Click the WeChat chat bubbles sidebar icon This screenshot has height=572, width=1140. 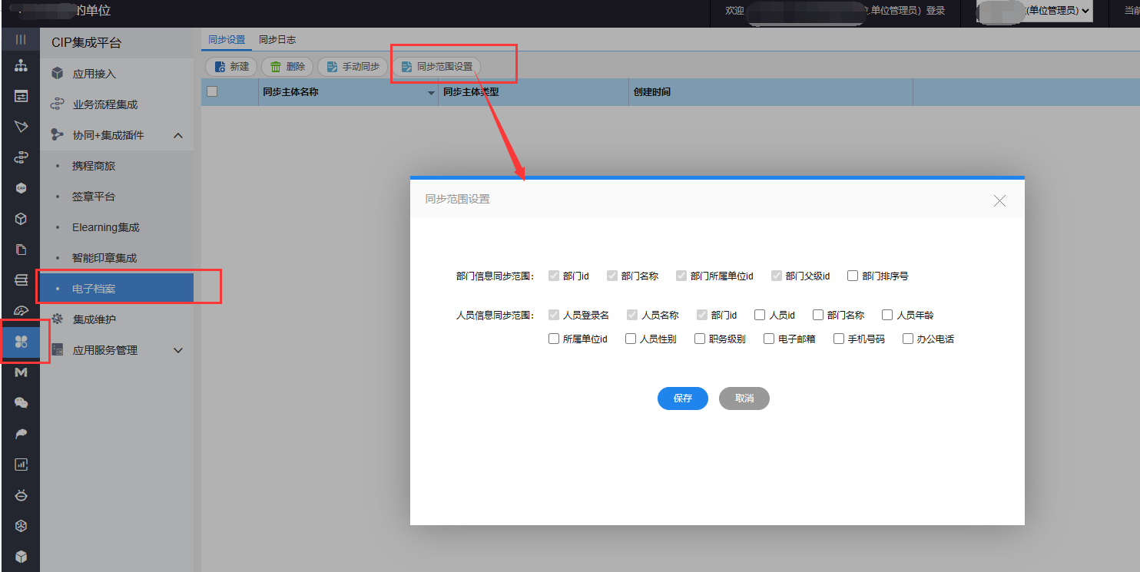21,403
